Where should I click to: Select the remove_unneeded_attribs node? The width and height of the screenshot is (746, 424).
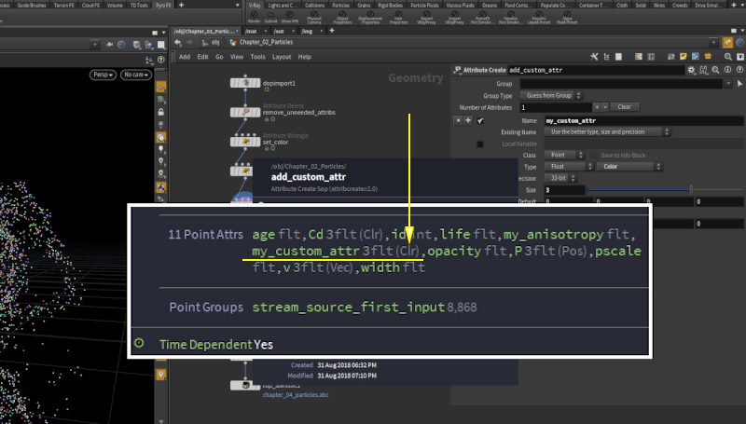[x=247, y=112]
